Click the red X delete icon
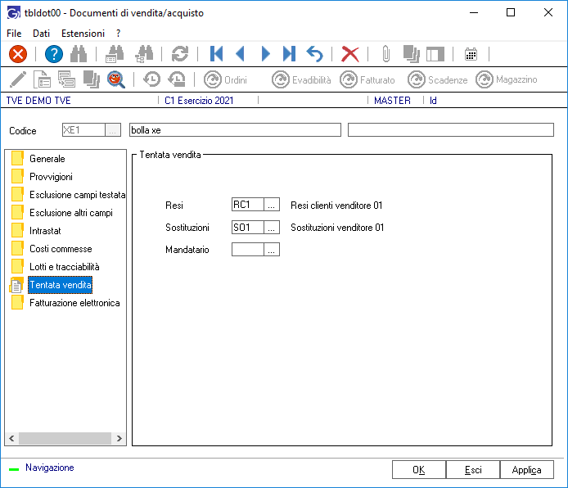Screen dimensions: 568x488 click(350, 54)
